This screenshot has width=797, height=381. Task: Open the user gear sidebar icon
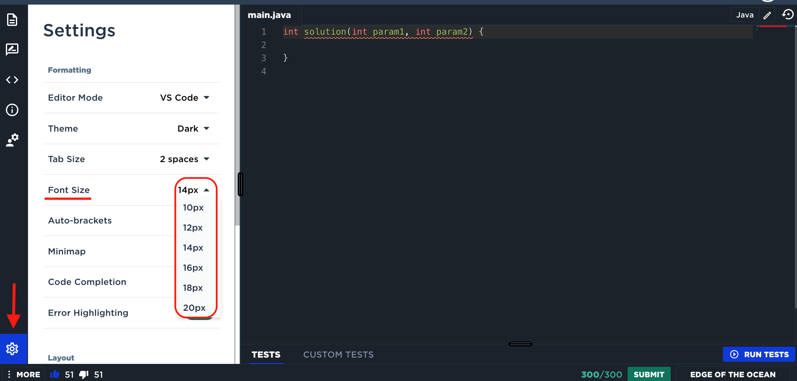[x=12, y=140]
